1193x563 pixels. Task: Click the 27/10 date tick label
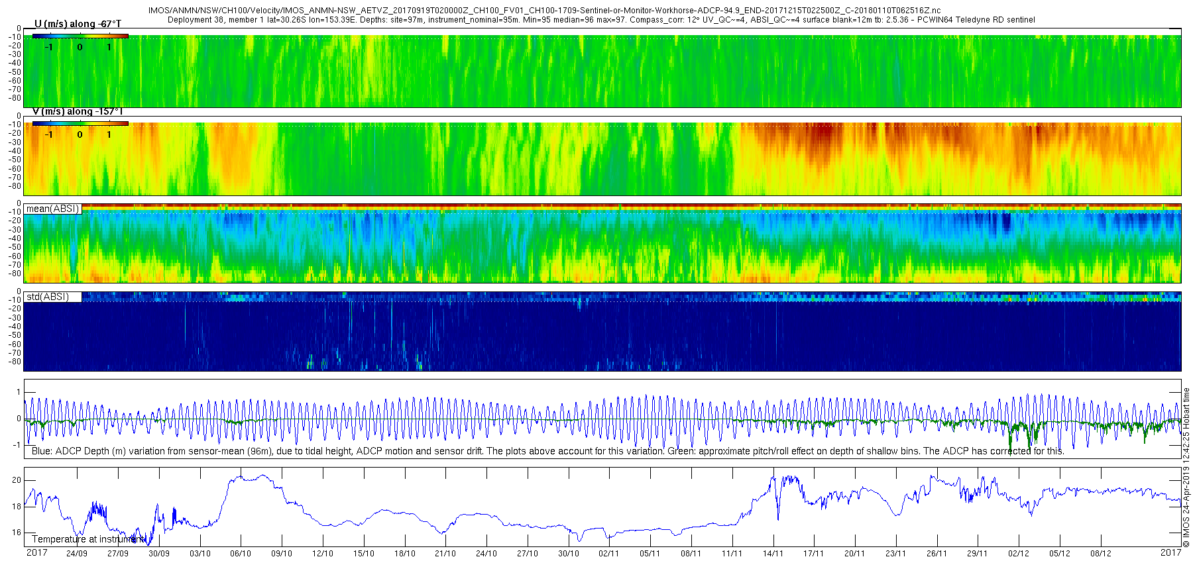click(528, 554)
